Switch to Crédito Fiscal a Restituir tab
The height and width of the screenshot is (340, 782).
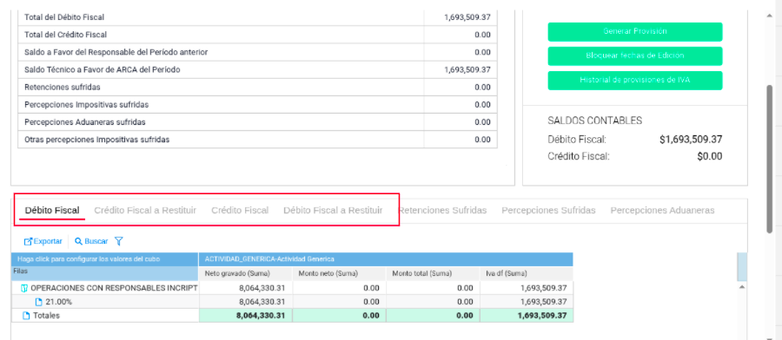point(145,211)
